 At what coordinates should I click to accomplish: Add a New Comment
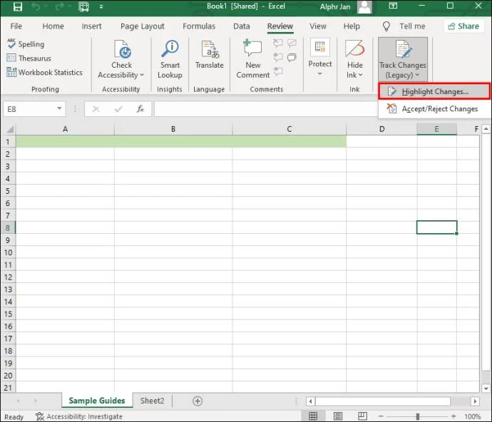[x=253, y=59]
